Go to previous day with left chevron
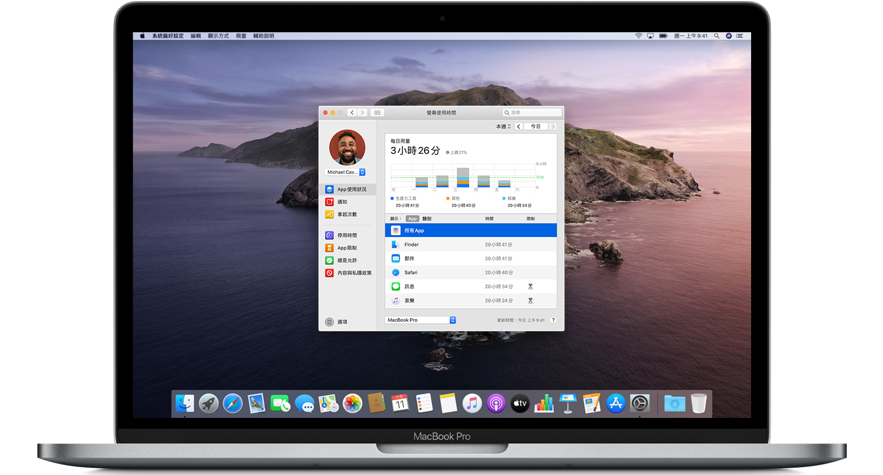Viewport: 883px width, 475px height. (518, 127)
